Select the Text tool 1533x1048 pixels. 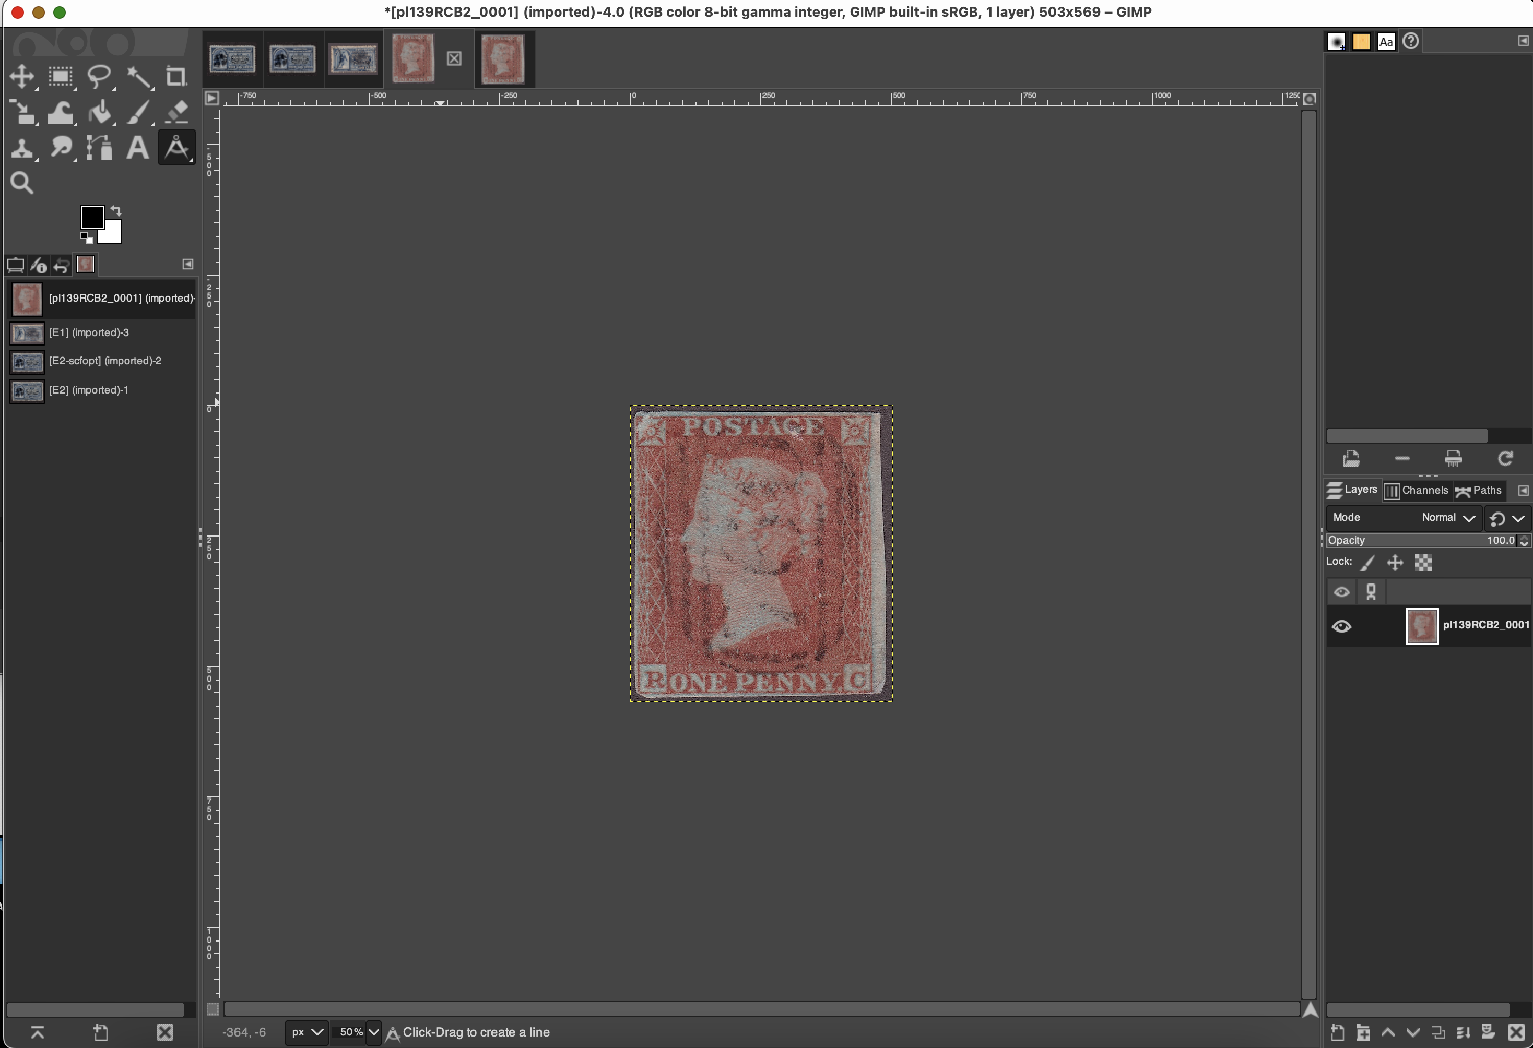coord(137,148)
